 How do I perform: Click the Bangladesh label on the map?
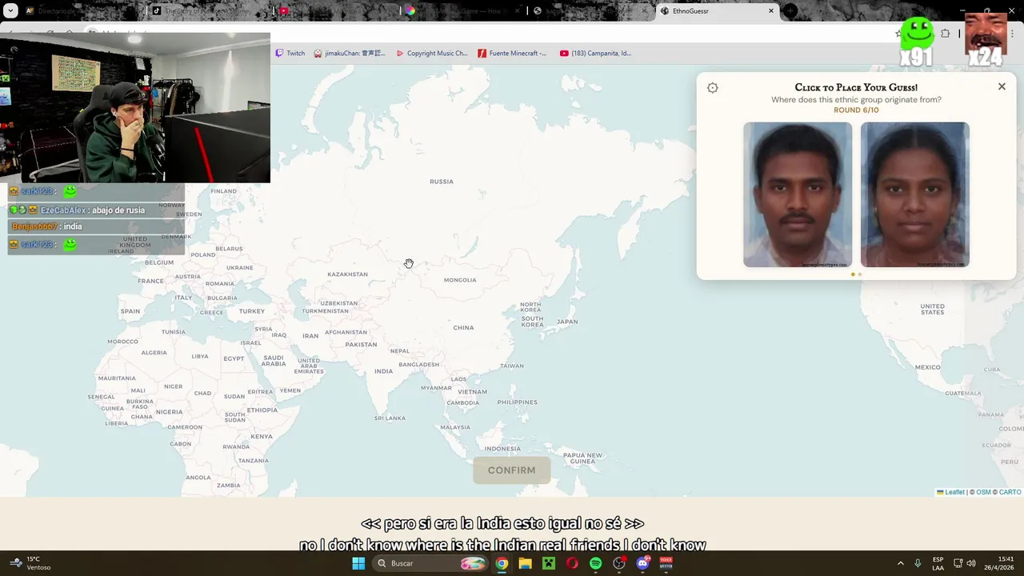pyautogui.click(x=418, y=365)
